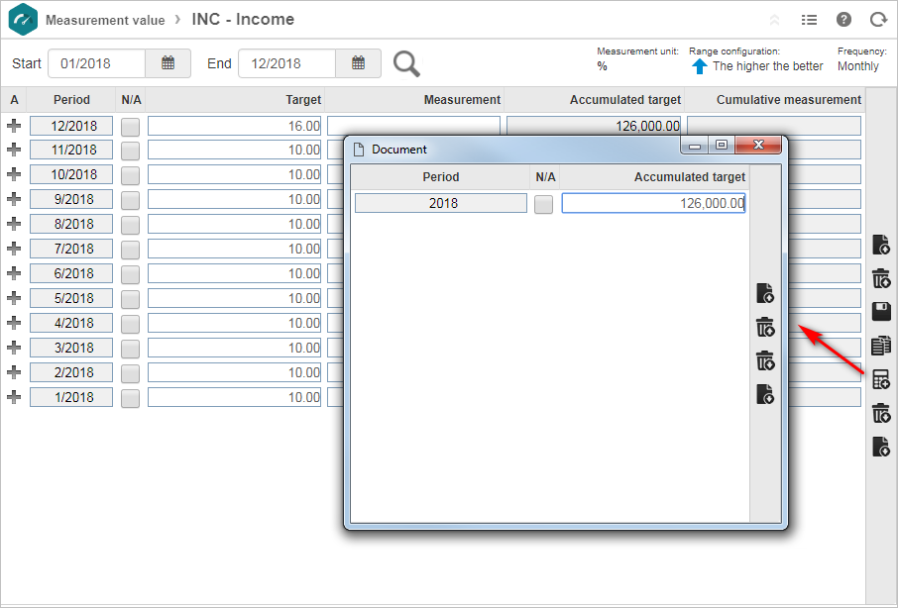898x608 pixels.
Task: Toggle N/A checkbox for 2018 in dialog
Action: [x=543, y=204]
